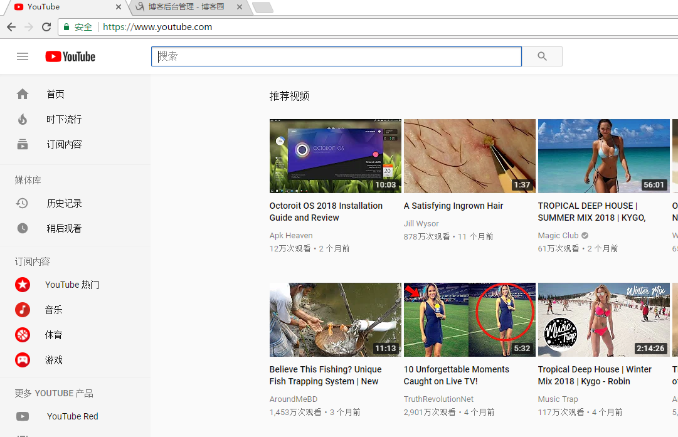The image size is (678, 437).
Task: Click the red star YouTube 热门 icon
Action: [x=23, y=285]
